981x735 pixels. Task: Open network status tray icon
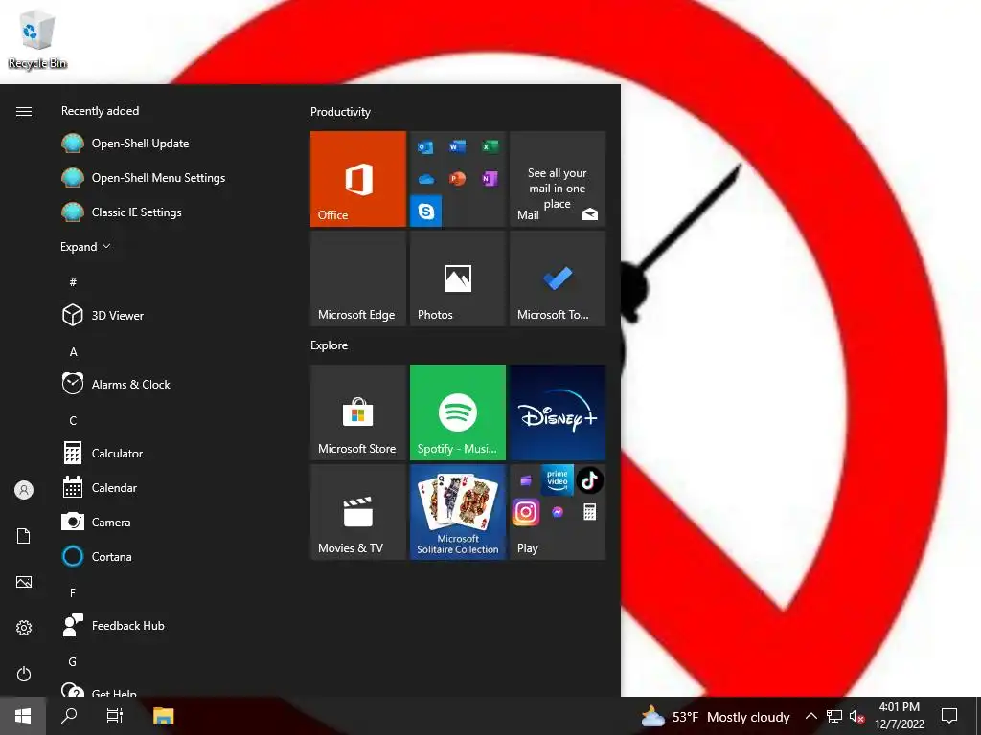tap(834, 716)
